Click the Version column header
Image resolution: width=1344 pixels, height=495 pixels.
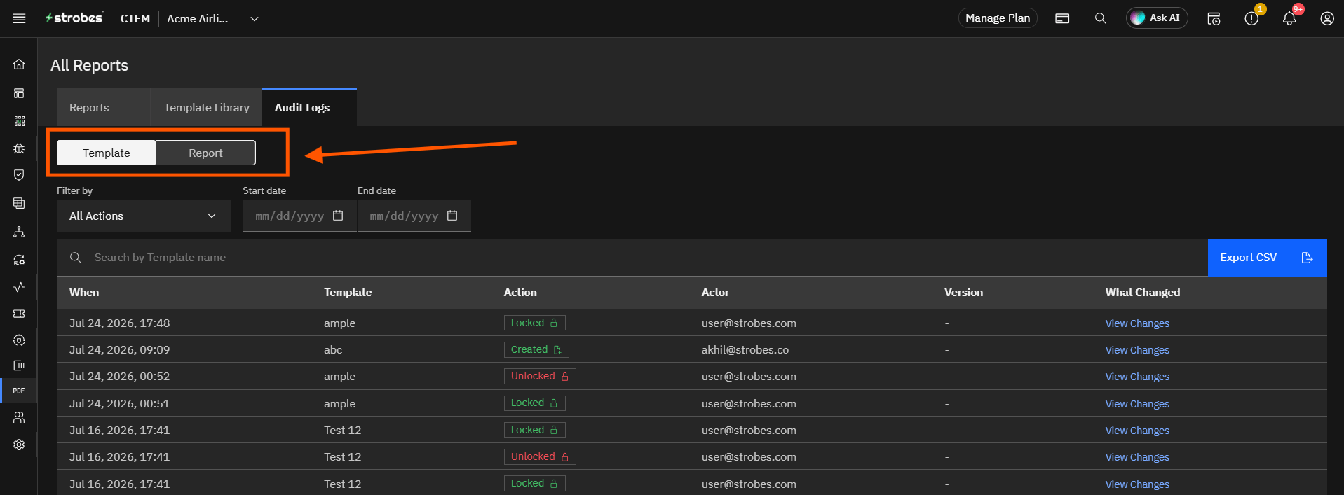[963, 293]
